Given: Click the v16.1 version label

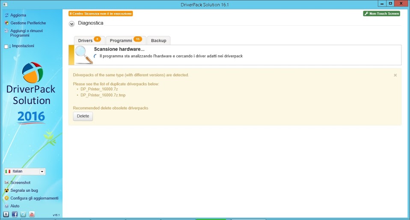Looking at the screenshot, I should pyautogui.click(x=56, y=215).
